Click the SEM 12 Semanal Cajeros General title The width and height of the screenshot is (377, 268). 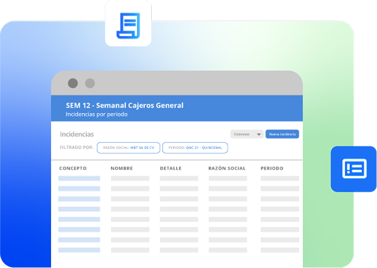click(125, 105)
